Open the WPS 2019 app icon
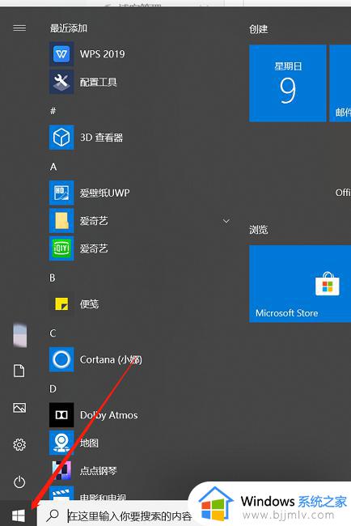Image resolution: width=351 pixels, height=526 pixels. [61, 54]
